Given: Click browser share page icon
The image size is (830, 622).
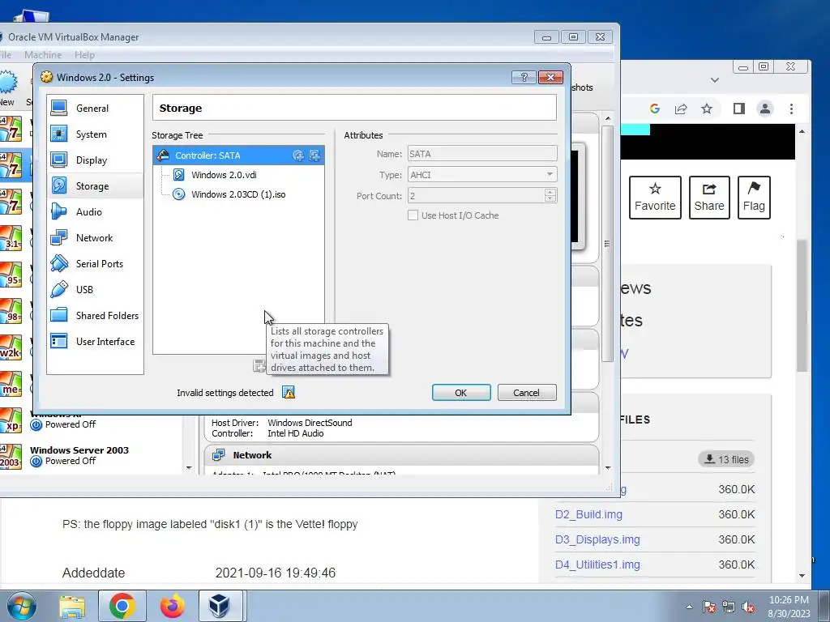Looking at the screenshot, I should click(x=681, y=109).
